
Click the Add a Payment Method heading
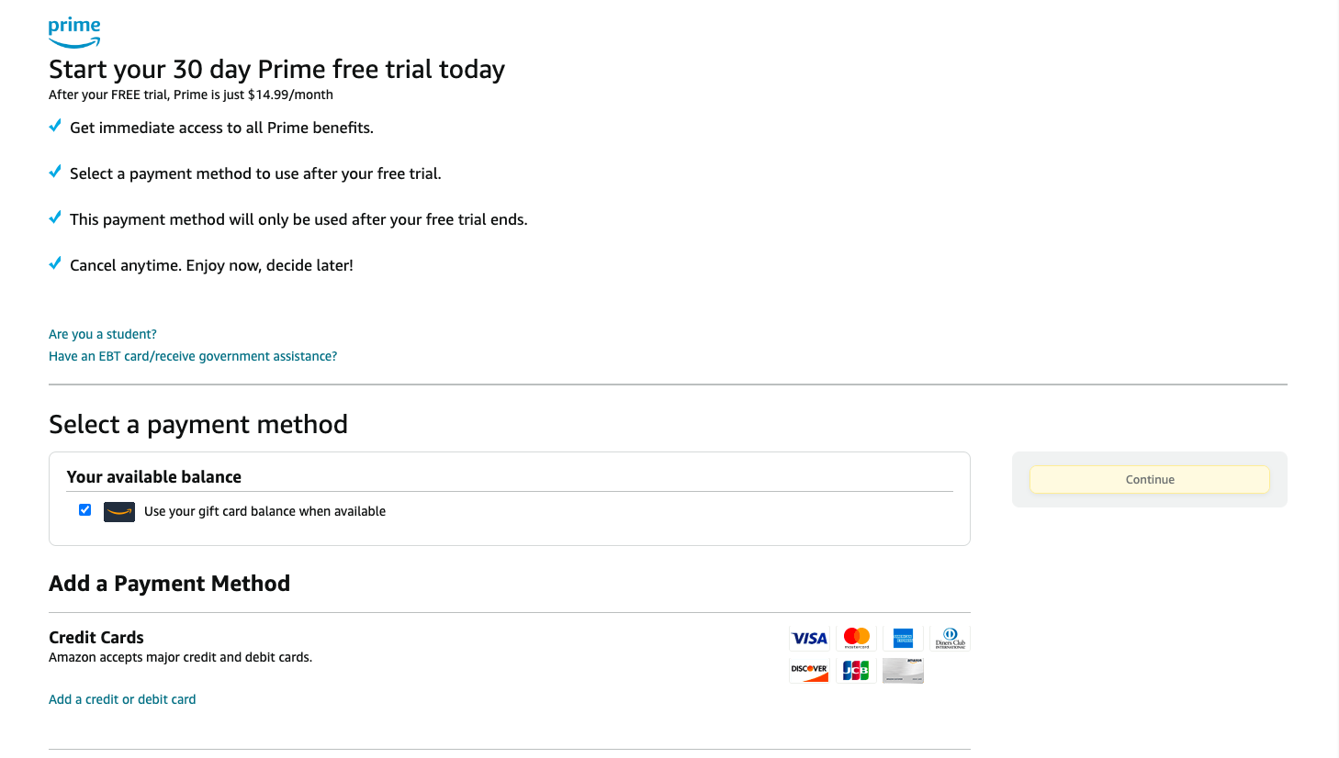(x=169, y=583)
